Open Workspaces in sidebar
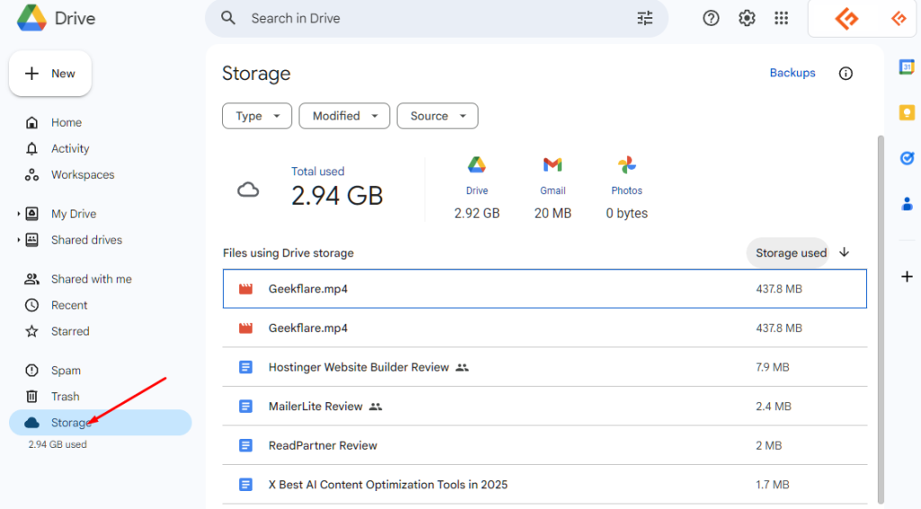This screenshot has width=921, height=509. click(x=82, y=175)
